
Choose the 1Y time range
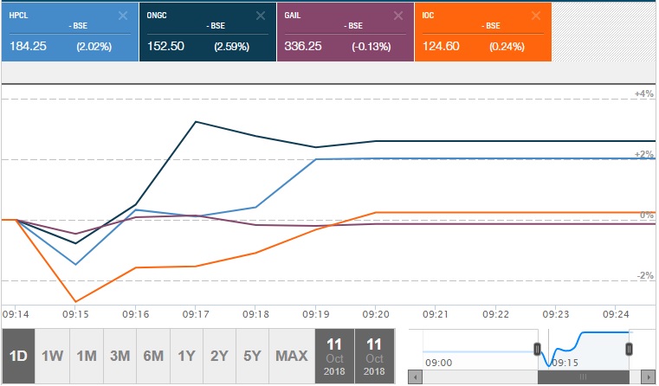[186, 356]
